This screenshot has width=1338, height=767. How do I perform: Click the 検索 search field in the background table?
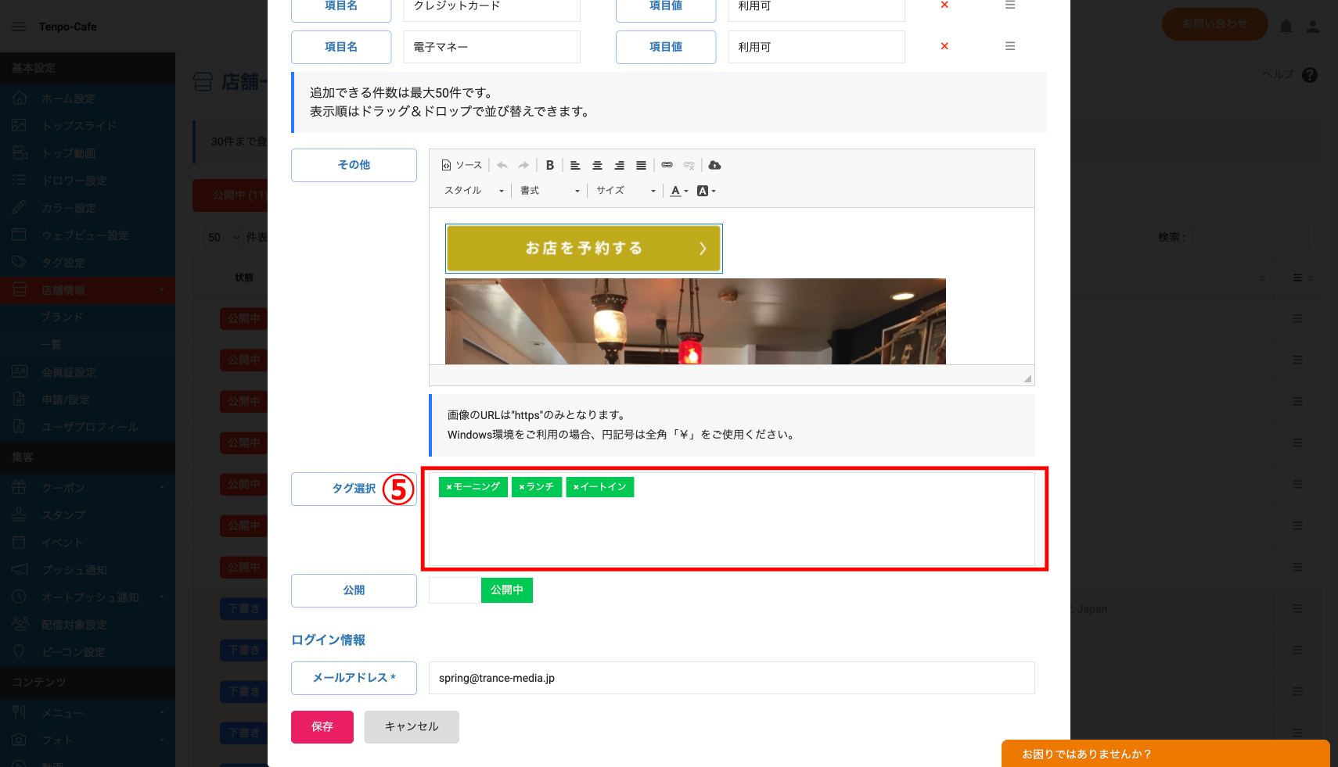(1250, 238)
